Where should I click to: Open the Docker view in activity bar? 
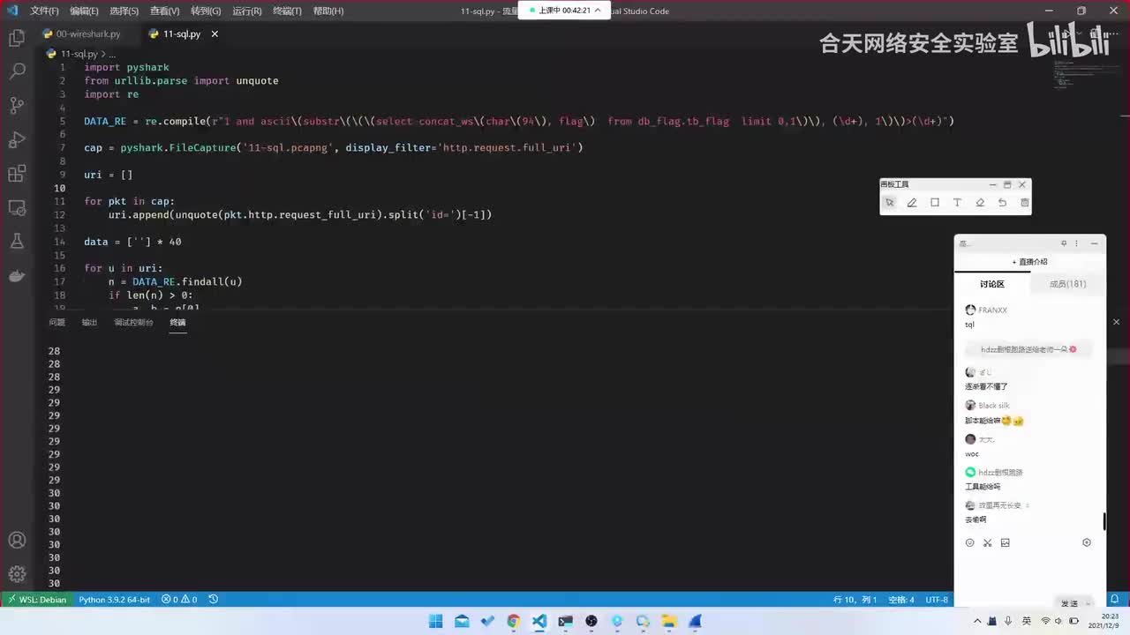[x=17, y=276]
